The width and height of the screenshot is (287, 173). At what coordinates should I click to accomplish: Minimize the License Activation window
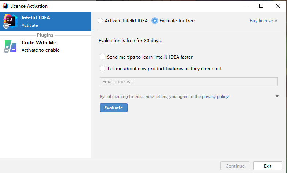[244, 6]
